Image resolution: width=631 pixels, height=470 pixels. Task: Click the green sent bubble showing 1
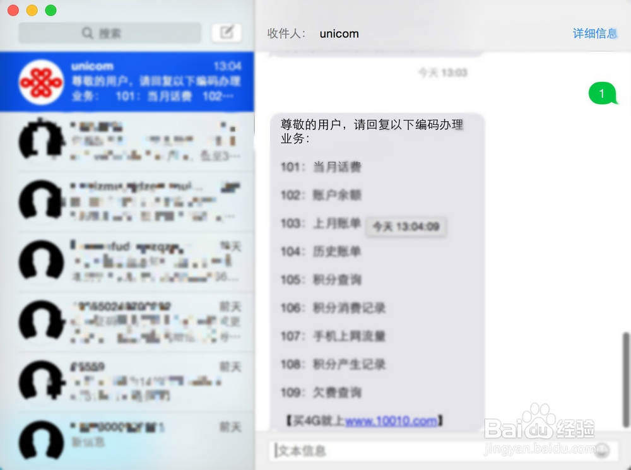pyautogui.click(x=602, y=93)
